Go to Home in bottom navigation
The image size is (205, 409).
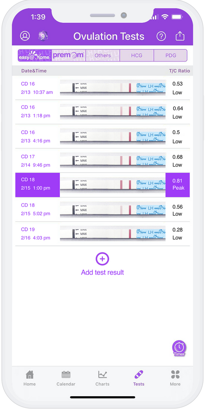coord(30,378)
